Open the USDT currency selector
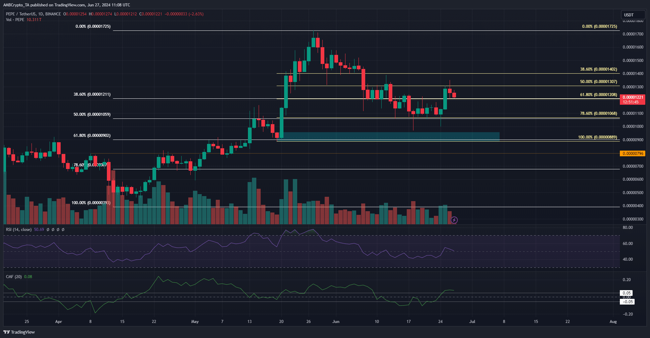This screenshot has height=338, width=650. [x=633, y=15]
